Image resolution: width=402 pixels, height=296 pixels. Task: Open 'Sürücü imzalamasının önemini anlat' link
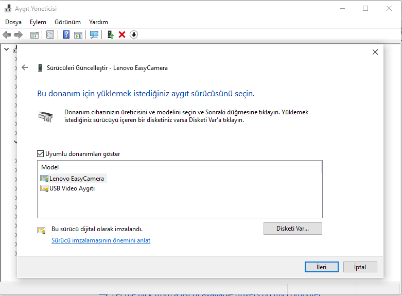tap(101, 240)
